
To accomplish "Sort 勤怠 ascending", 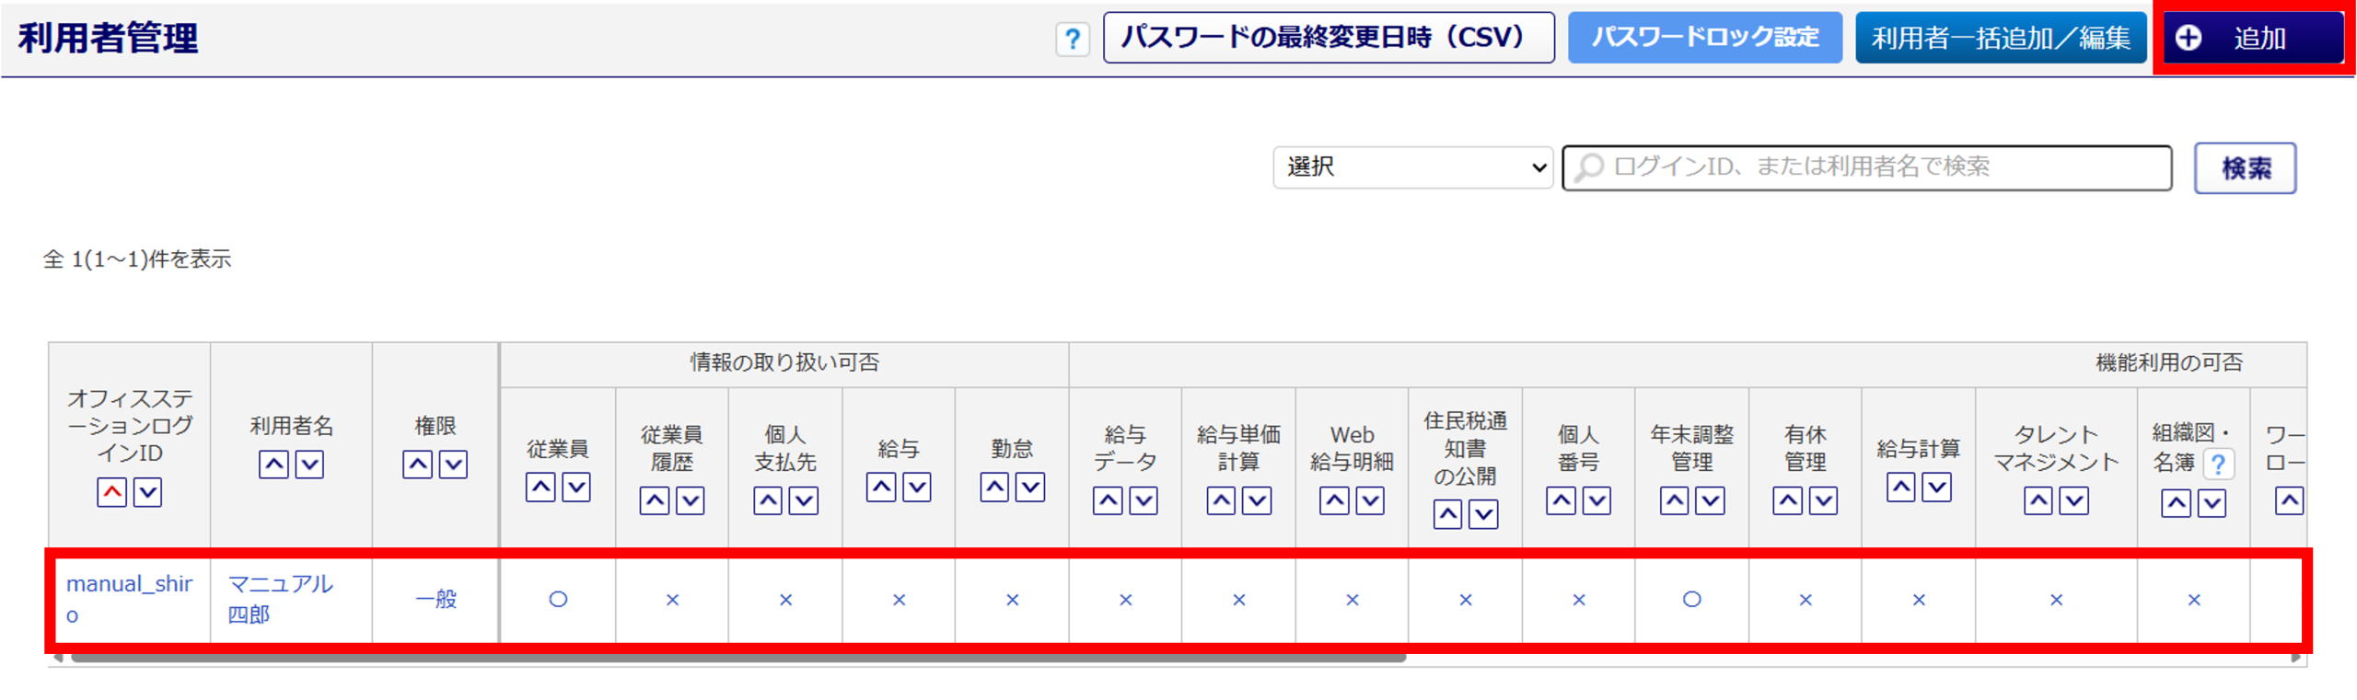I will click(x=994, y=487).
